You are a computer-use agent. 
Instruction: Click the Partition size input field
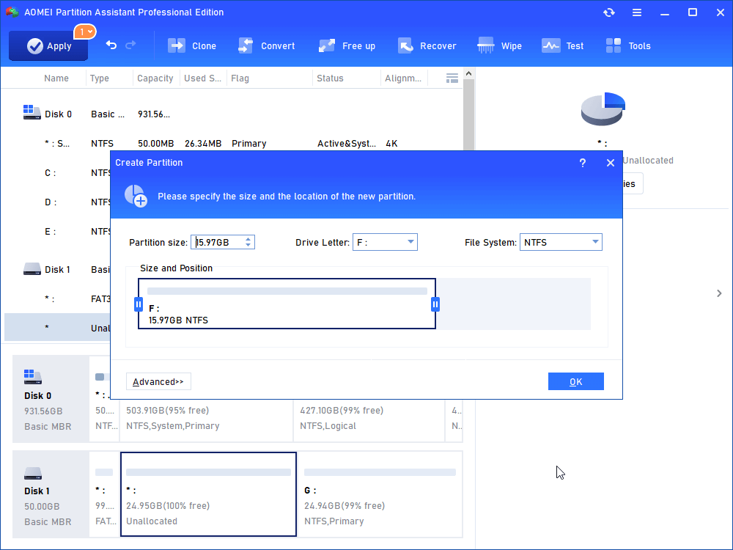[218, 242]
